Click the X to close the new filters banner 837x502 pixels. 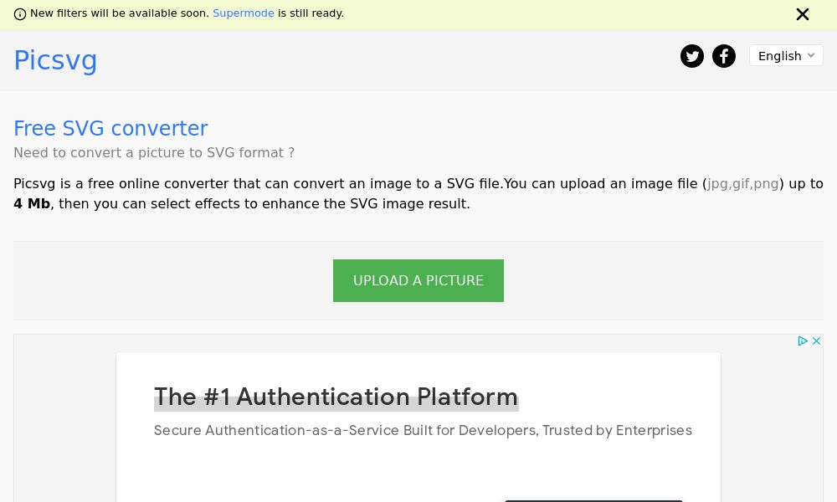pyautogui.click(x=803, y=14)
